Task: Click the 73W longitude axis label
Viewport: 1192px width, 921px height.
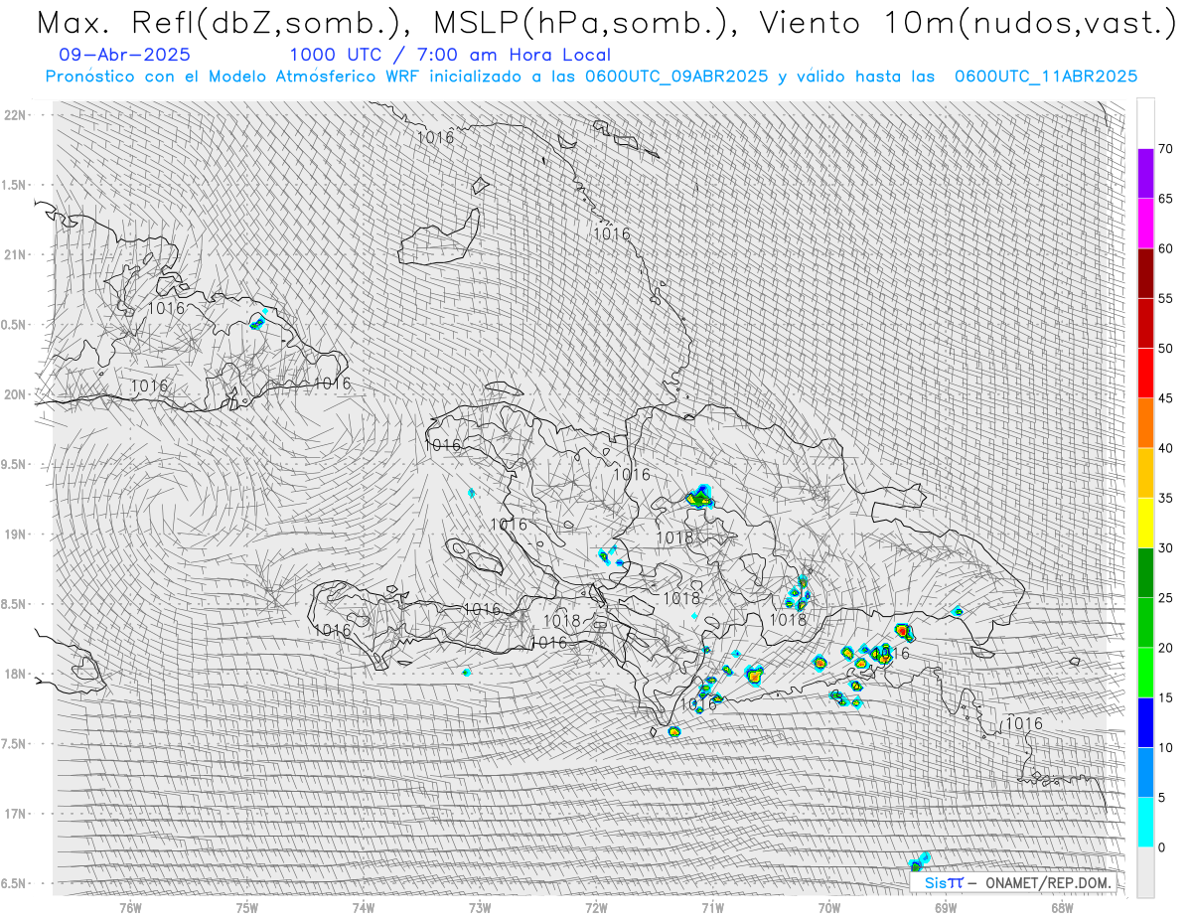Action: [x=479, y=908]
